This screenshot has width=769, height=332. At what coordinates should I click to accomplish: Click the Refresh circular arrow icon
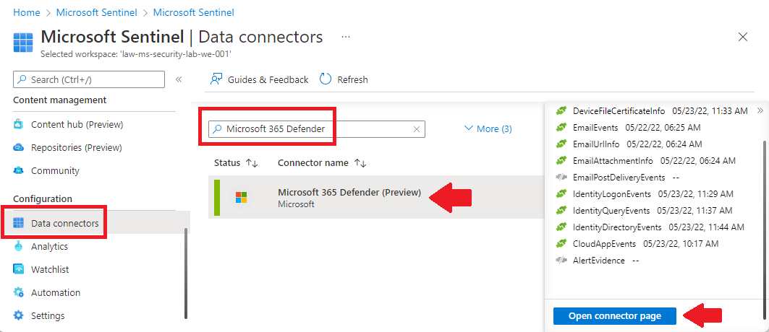pyautogui.click(x=325, y=79)
